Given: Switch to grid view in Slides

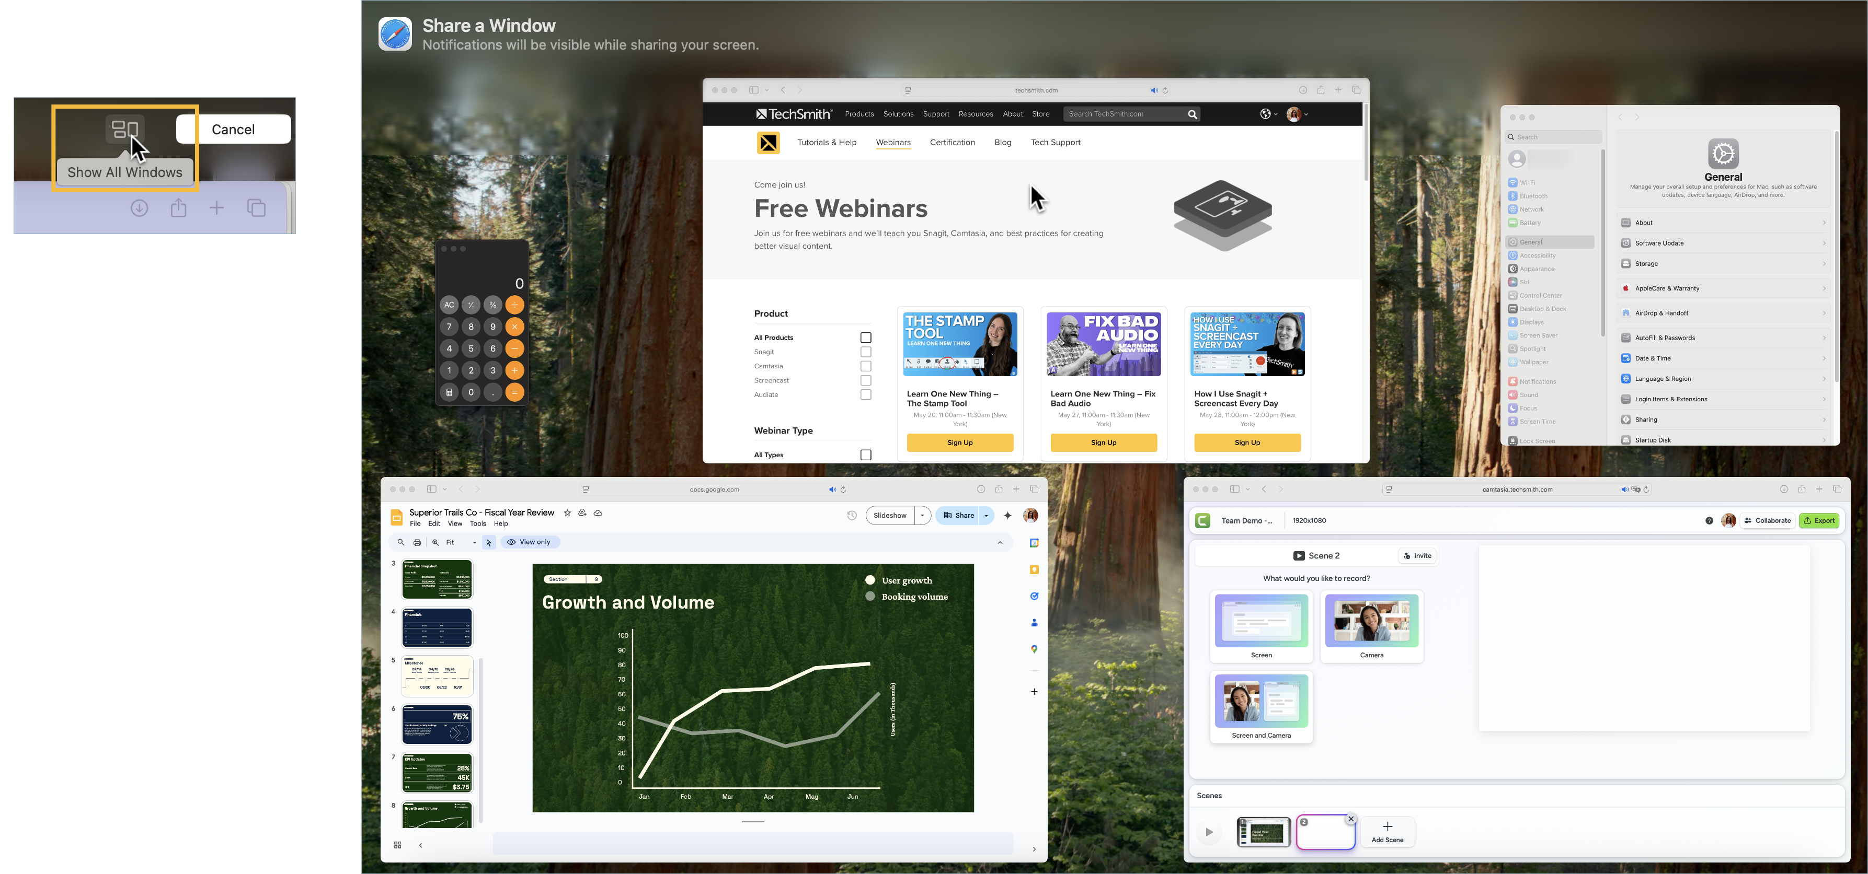Looking at the screenshot, I should pos(397,846).
